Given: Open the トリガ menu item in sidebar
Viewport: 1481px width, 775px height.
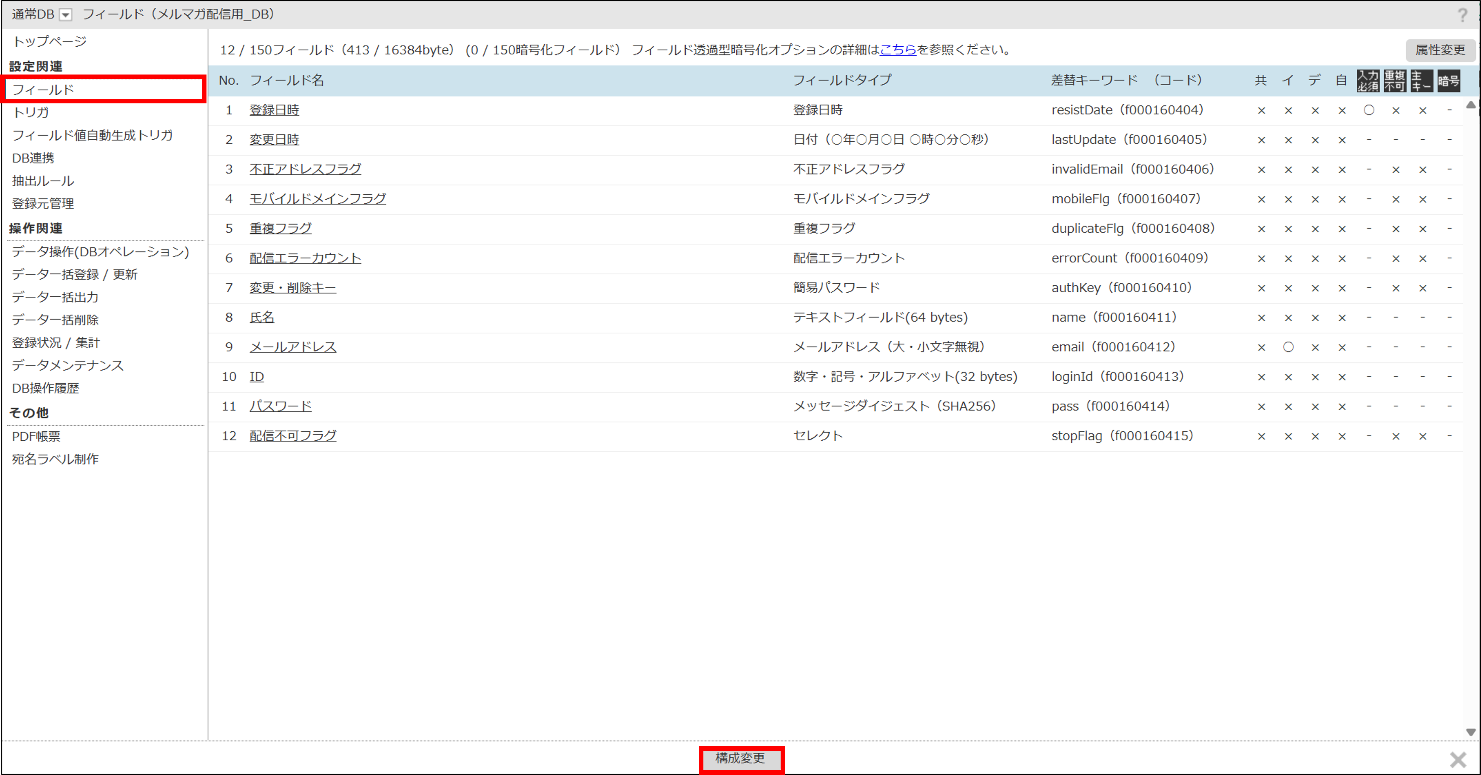Looking at the screenshot, I should pos(31,112).
